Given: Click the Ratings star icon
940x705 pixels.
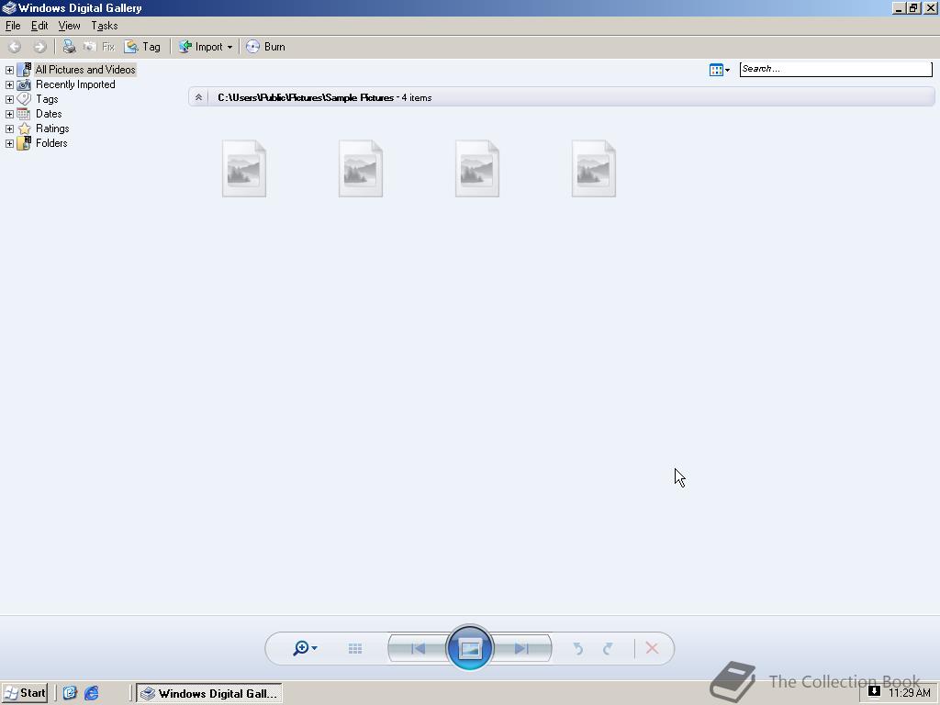Looking at the screenshot, I should pyautogui.click(x=24, y=129).
